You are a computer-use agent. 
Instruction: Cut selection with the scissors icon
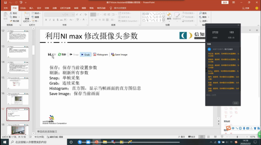click(x=13, y=13)
